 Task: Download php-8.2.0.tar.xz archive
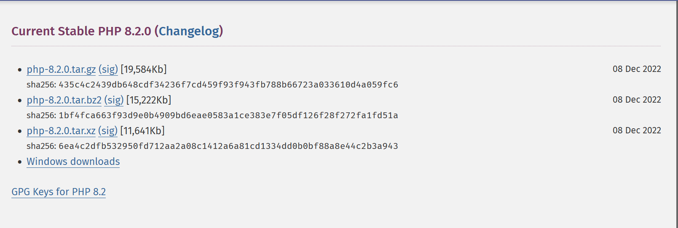(x=61, y=131)
